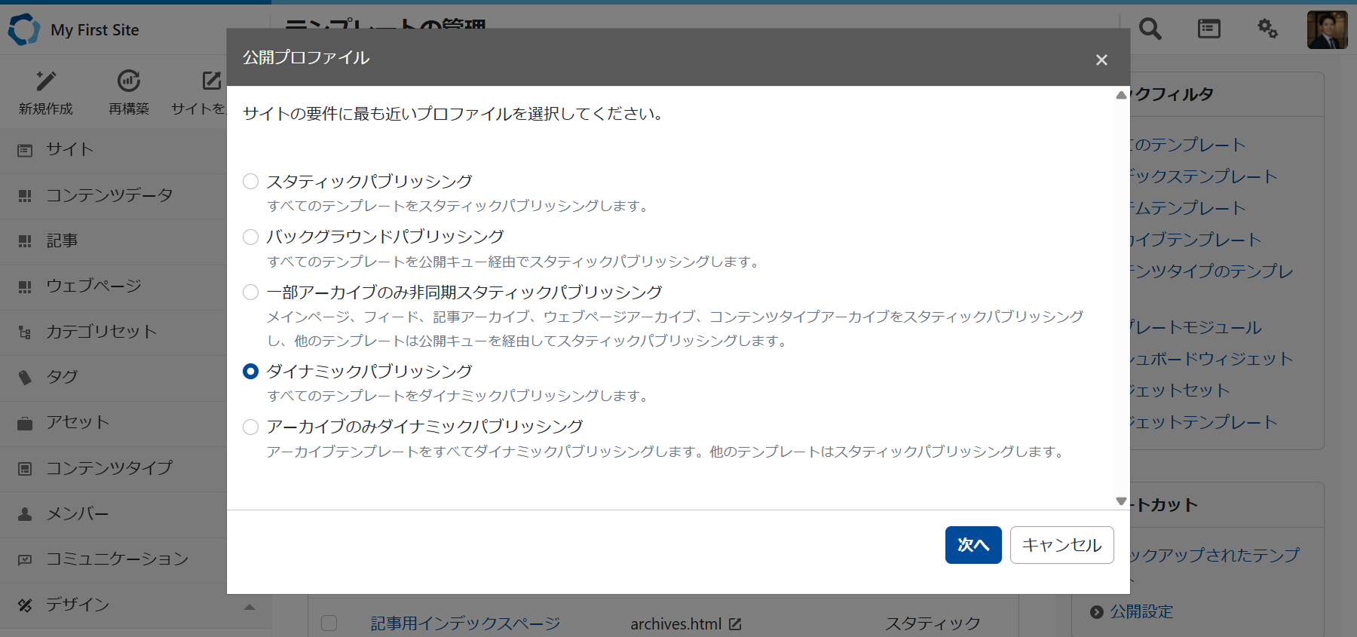Select スタティックパブリッシング radio option
This screenshot has height=637, width=1357.
pyautogui.click(x=251, y=182)
